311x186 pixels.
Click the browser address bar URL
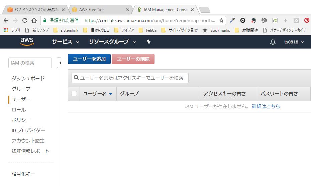(150, 20)
